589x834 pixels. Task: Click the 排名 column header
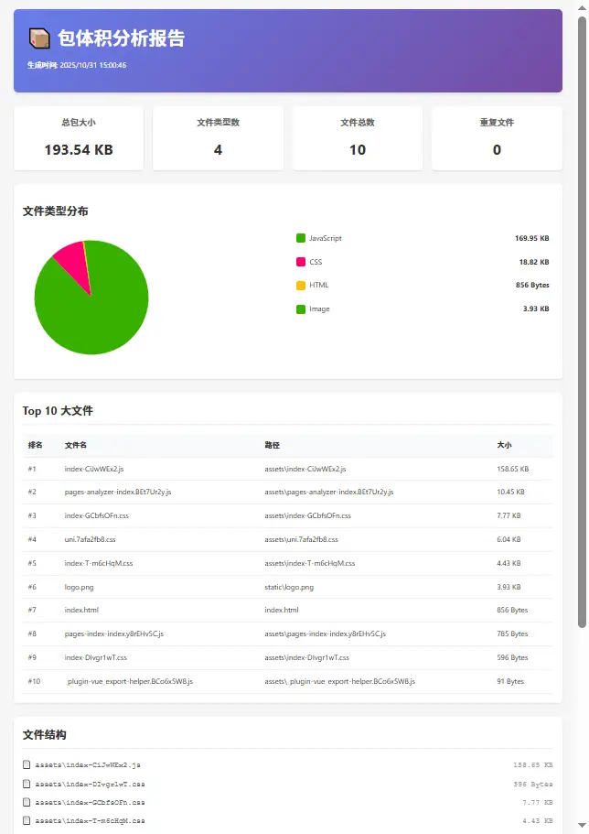(x=36, y=445)
